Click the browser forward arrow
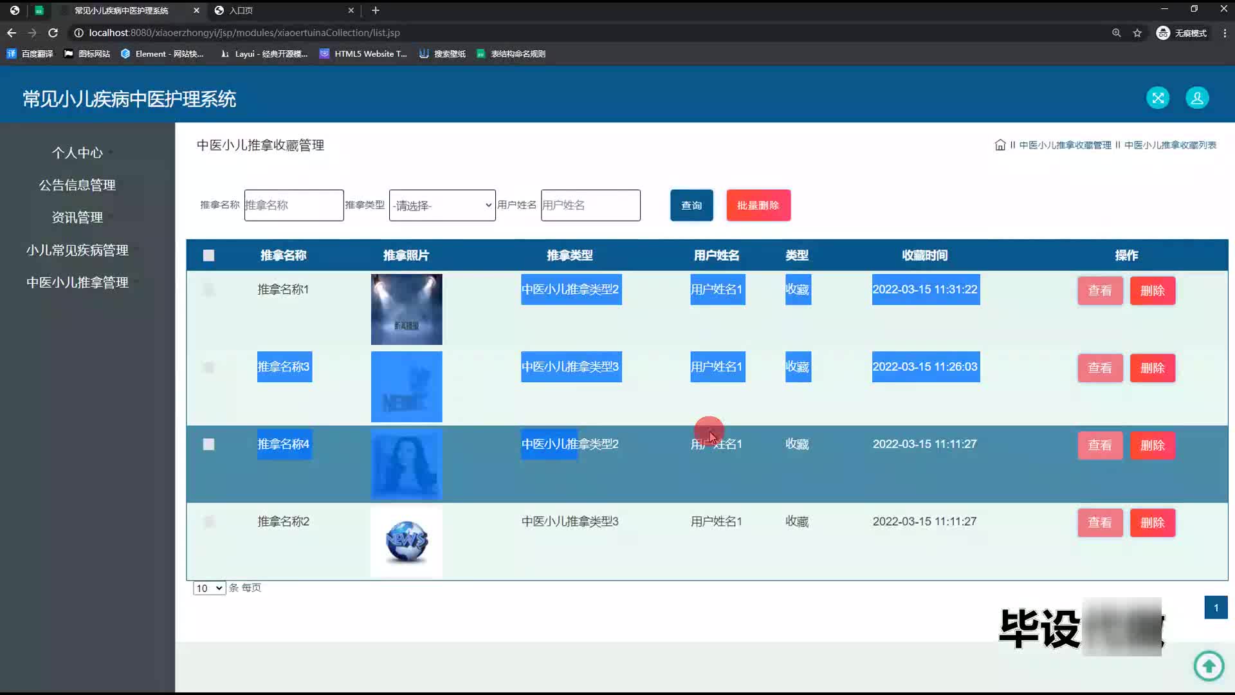1235x695 pixels. 32,33
